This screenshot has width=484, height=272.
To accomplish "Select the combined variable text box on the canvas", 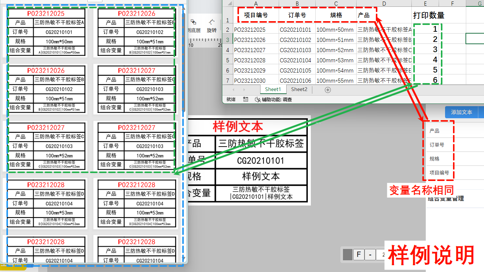I will click(261, 193).
